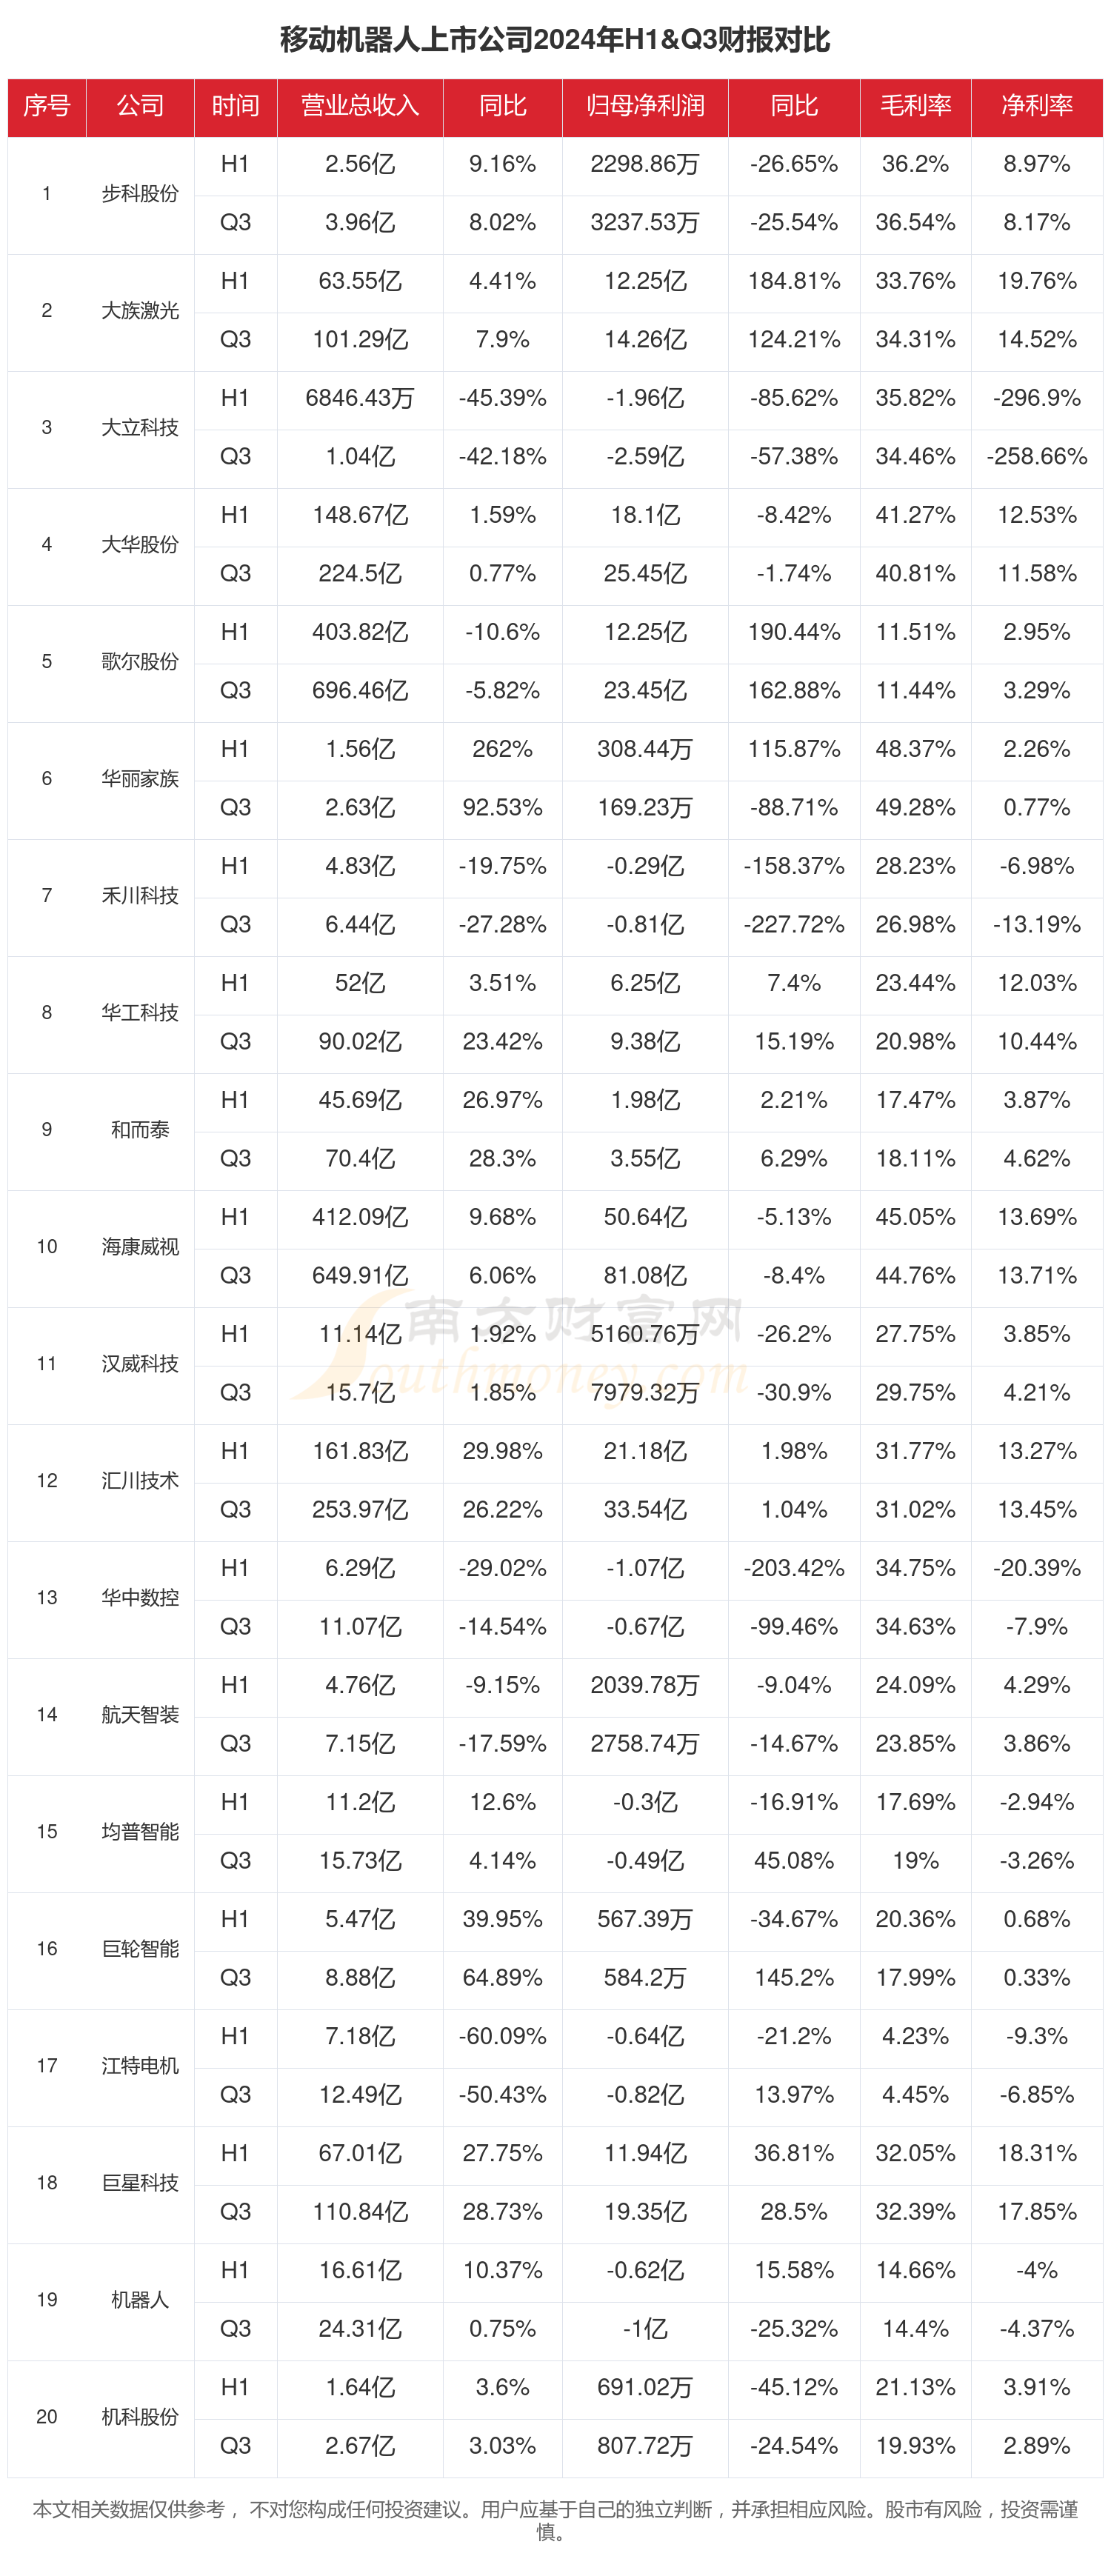Select the 海康威视 company cell

(140, 1247)
